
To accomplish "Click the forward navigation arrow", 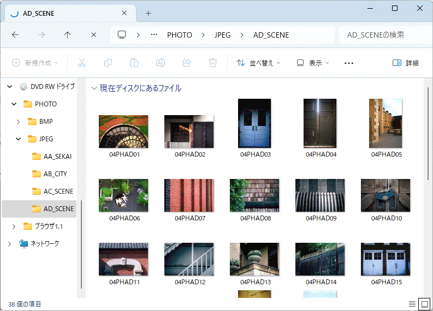I will 41,35.
